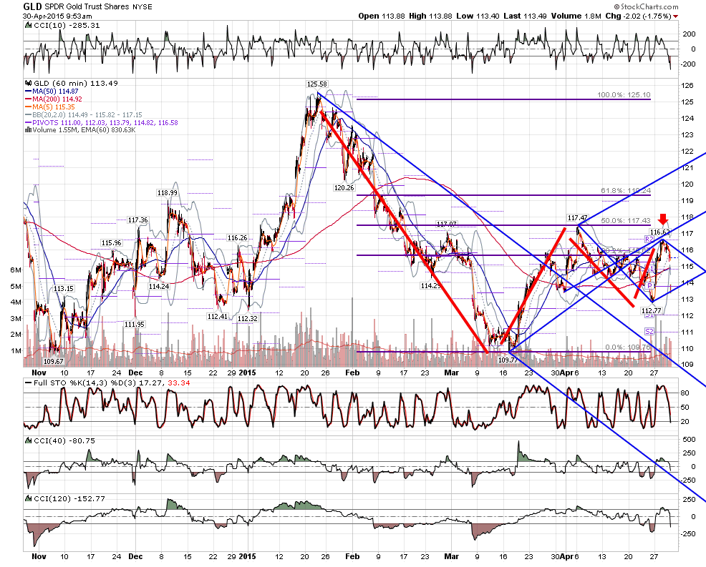This screenshot has width=706, height=567.
Task: Select the S2 pivot label
Action: tap(649, 331)
